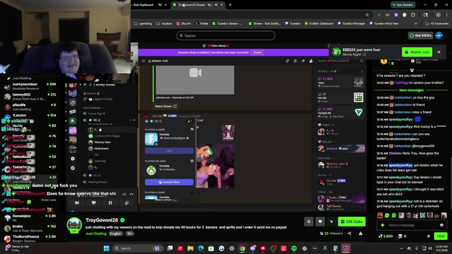Click the Gift Subs button
The height and width of the screenshot is (254, 452).
[351, 222]
